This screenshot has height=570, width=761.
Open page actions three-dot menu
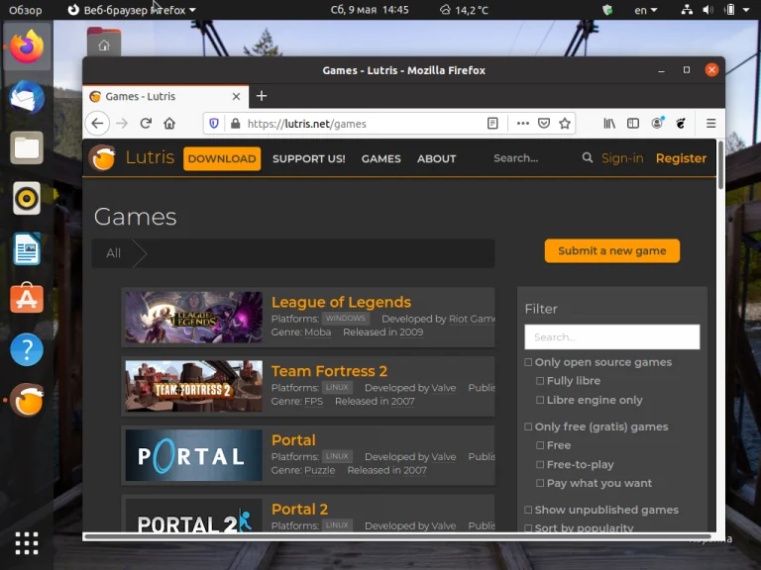coord(523,124)
